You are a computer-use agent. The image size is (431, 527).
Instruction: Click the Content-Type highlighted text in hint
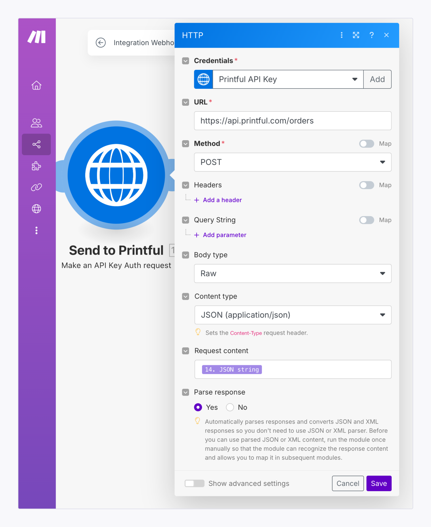[x=246, y=333]
